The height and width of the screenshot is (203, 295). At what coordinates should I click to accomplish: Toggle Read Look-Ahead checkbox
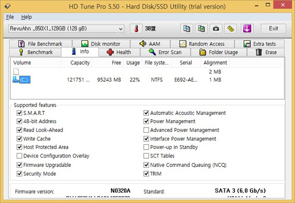[x=19, y=130]
